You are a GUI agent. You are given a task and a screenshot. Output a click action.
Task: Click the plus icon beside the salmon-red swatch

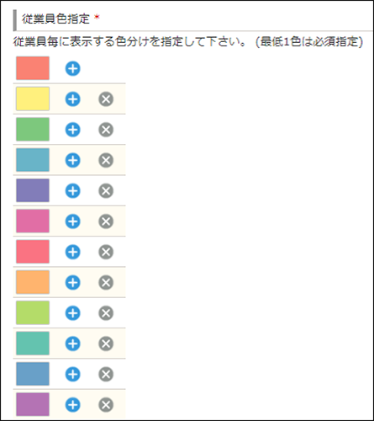point(73,68)
